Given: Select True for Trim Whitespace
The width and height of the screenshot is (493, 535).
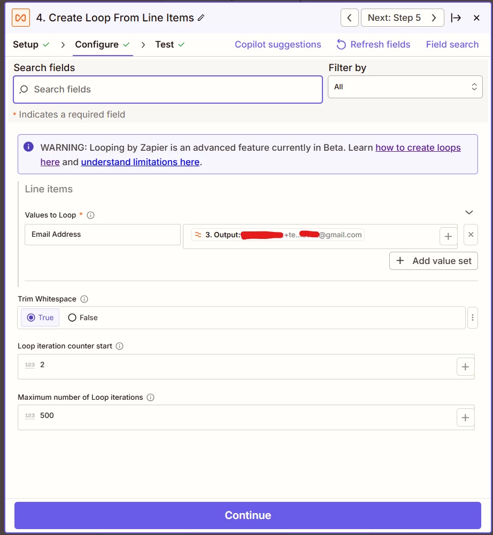Looking at the screenshot, I should [40, 317].
